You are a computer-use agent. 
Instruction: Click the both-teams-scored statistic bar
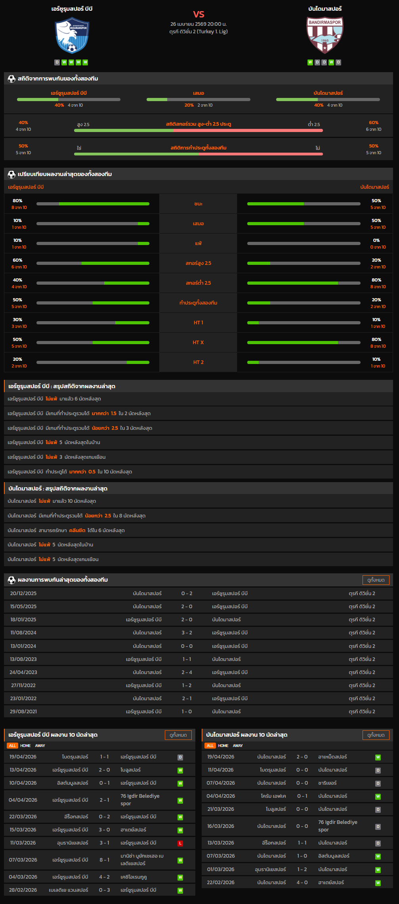pos(198,154)
